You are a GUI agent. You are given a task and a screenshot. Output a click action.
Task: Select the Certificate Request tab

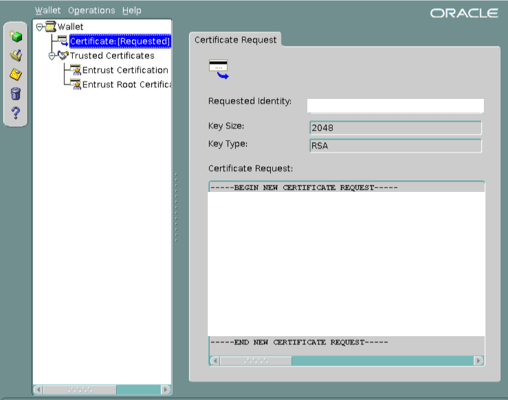236,40
